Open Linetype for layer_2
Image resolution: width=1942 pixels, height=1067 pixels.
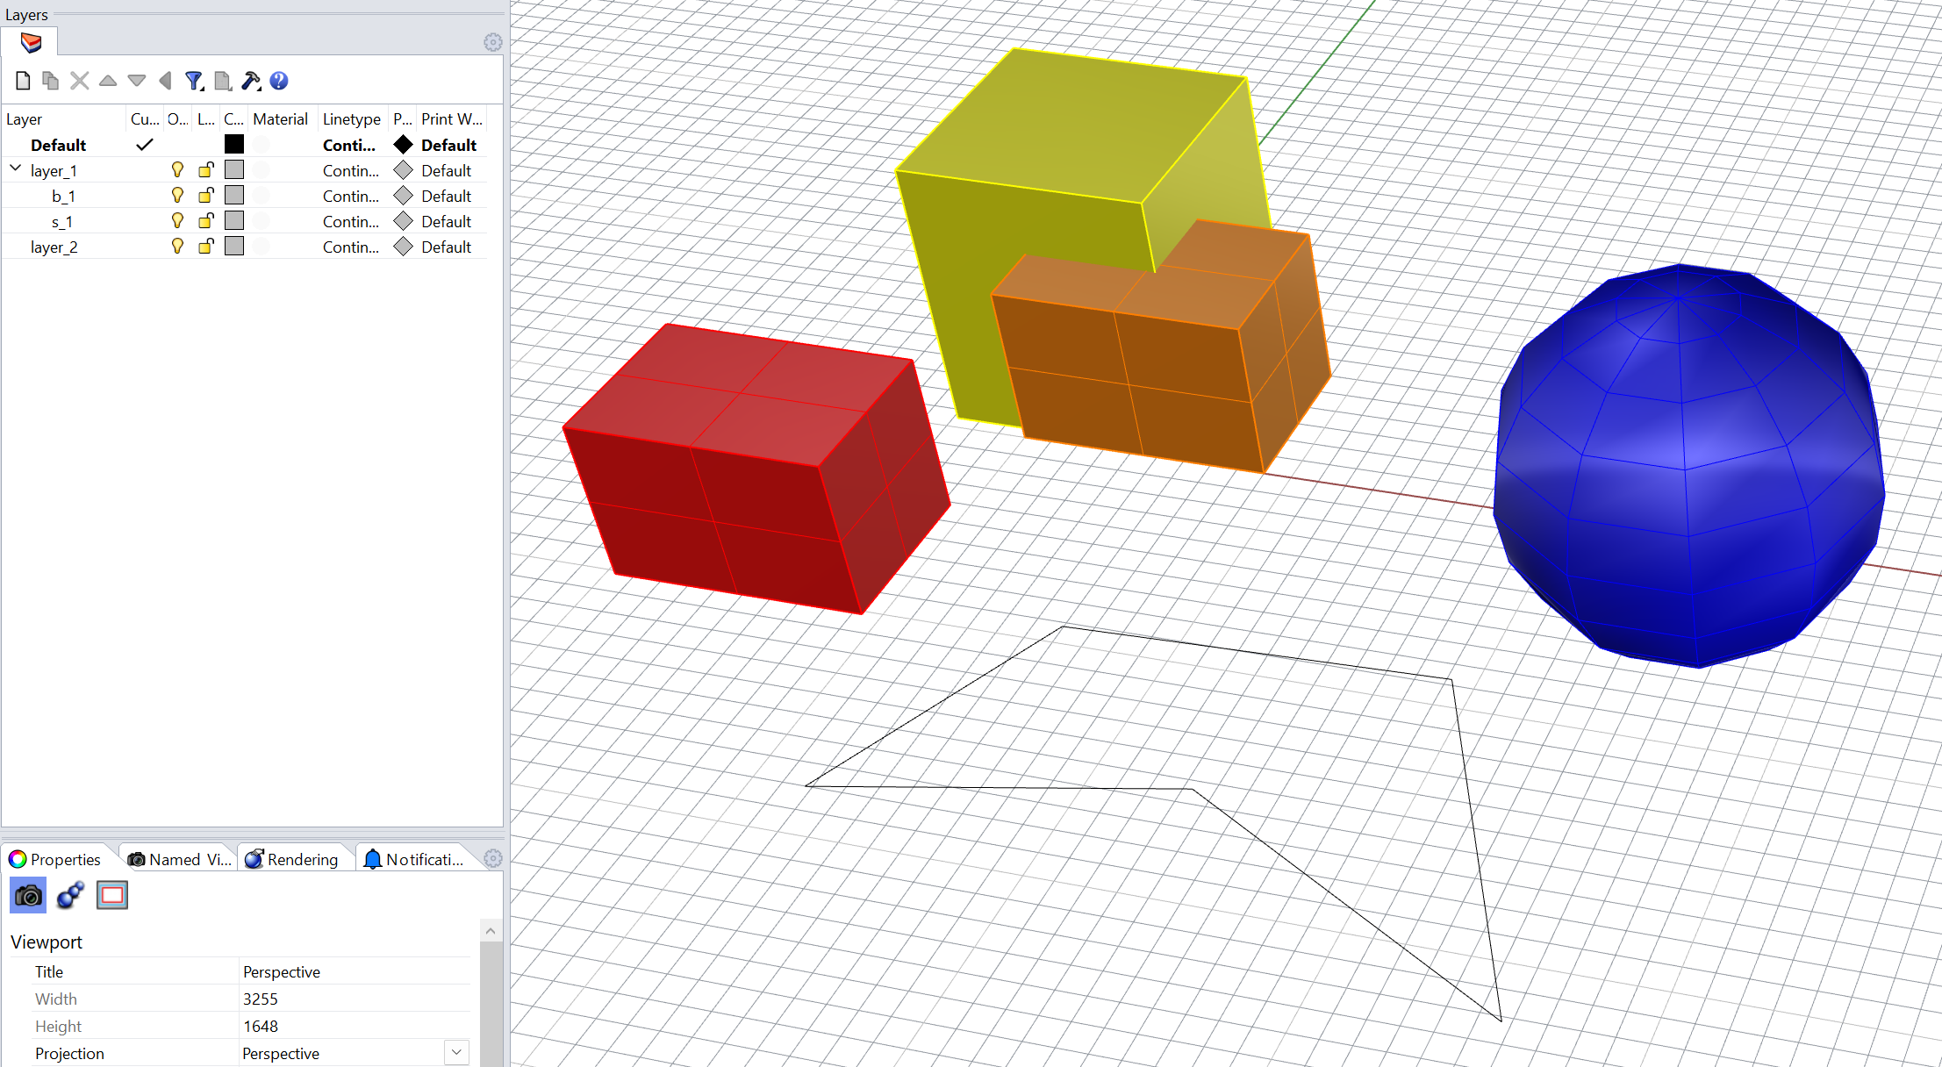click(351, 247)
